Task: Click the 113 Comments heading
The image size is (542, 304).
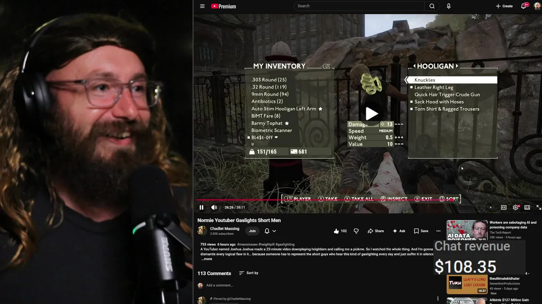Action: tap(214, 274)
